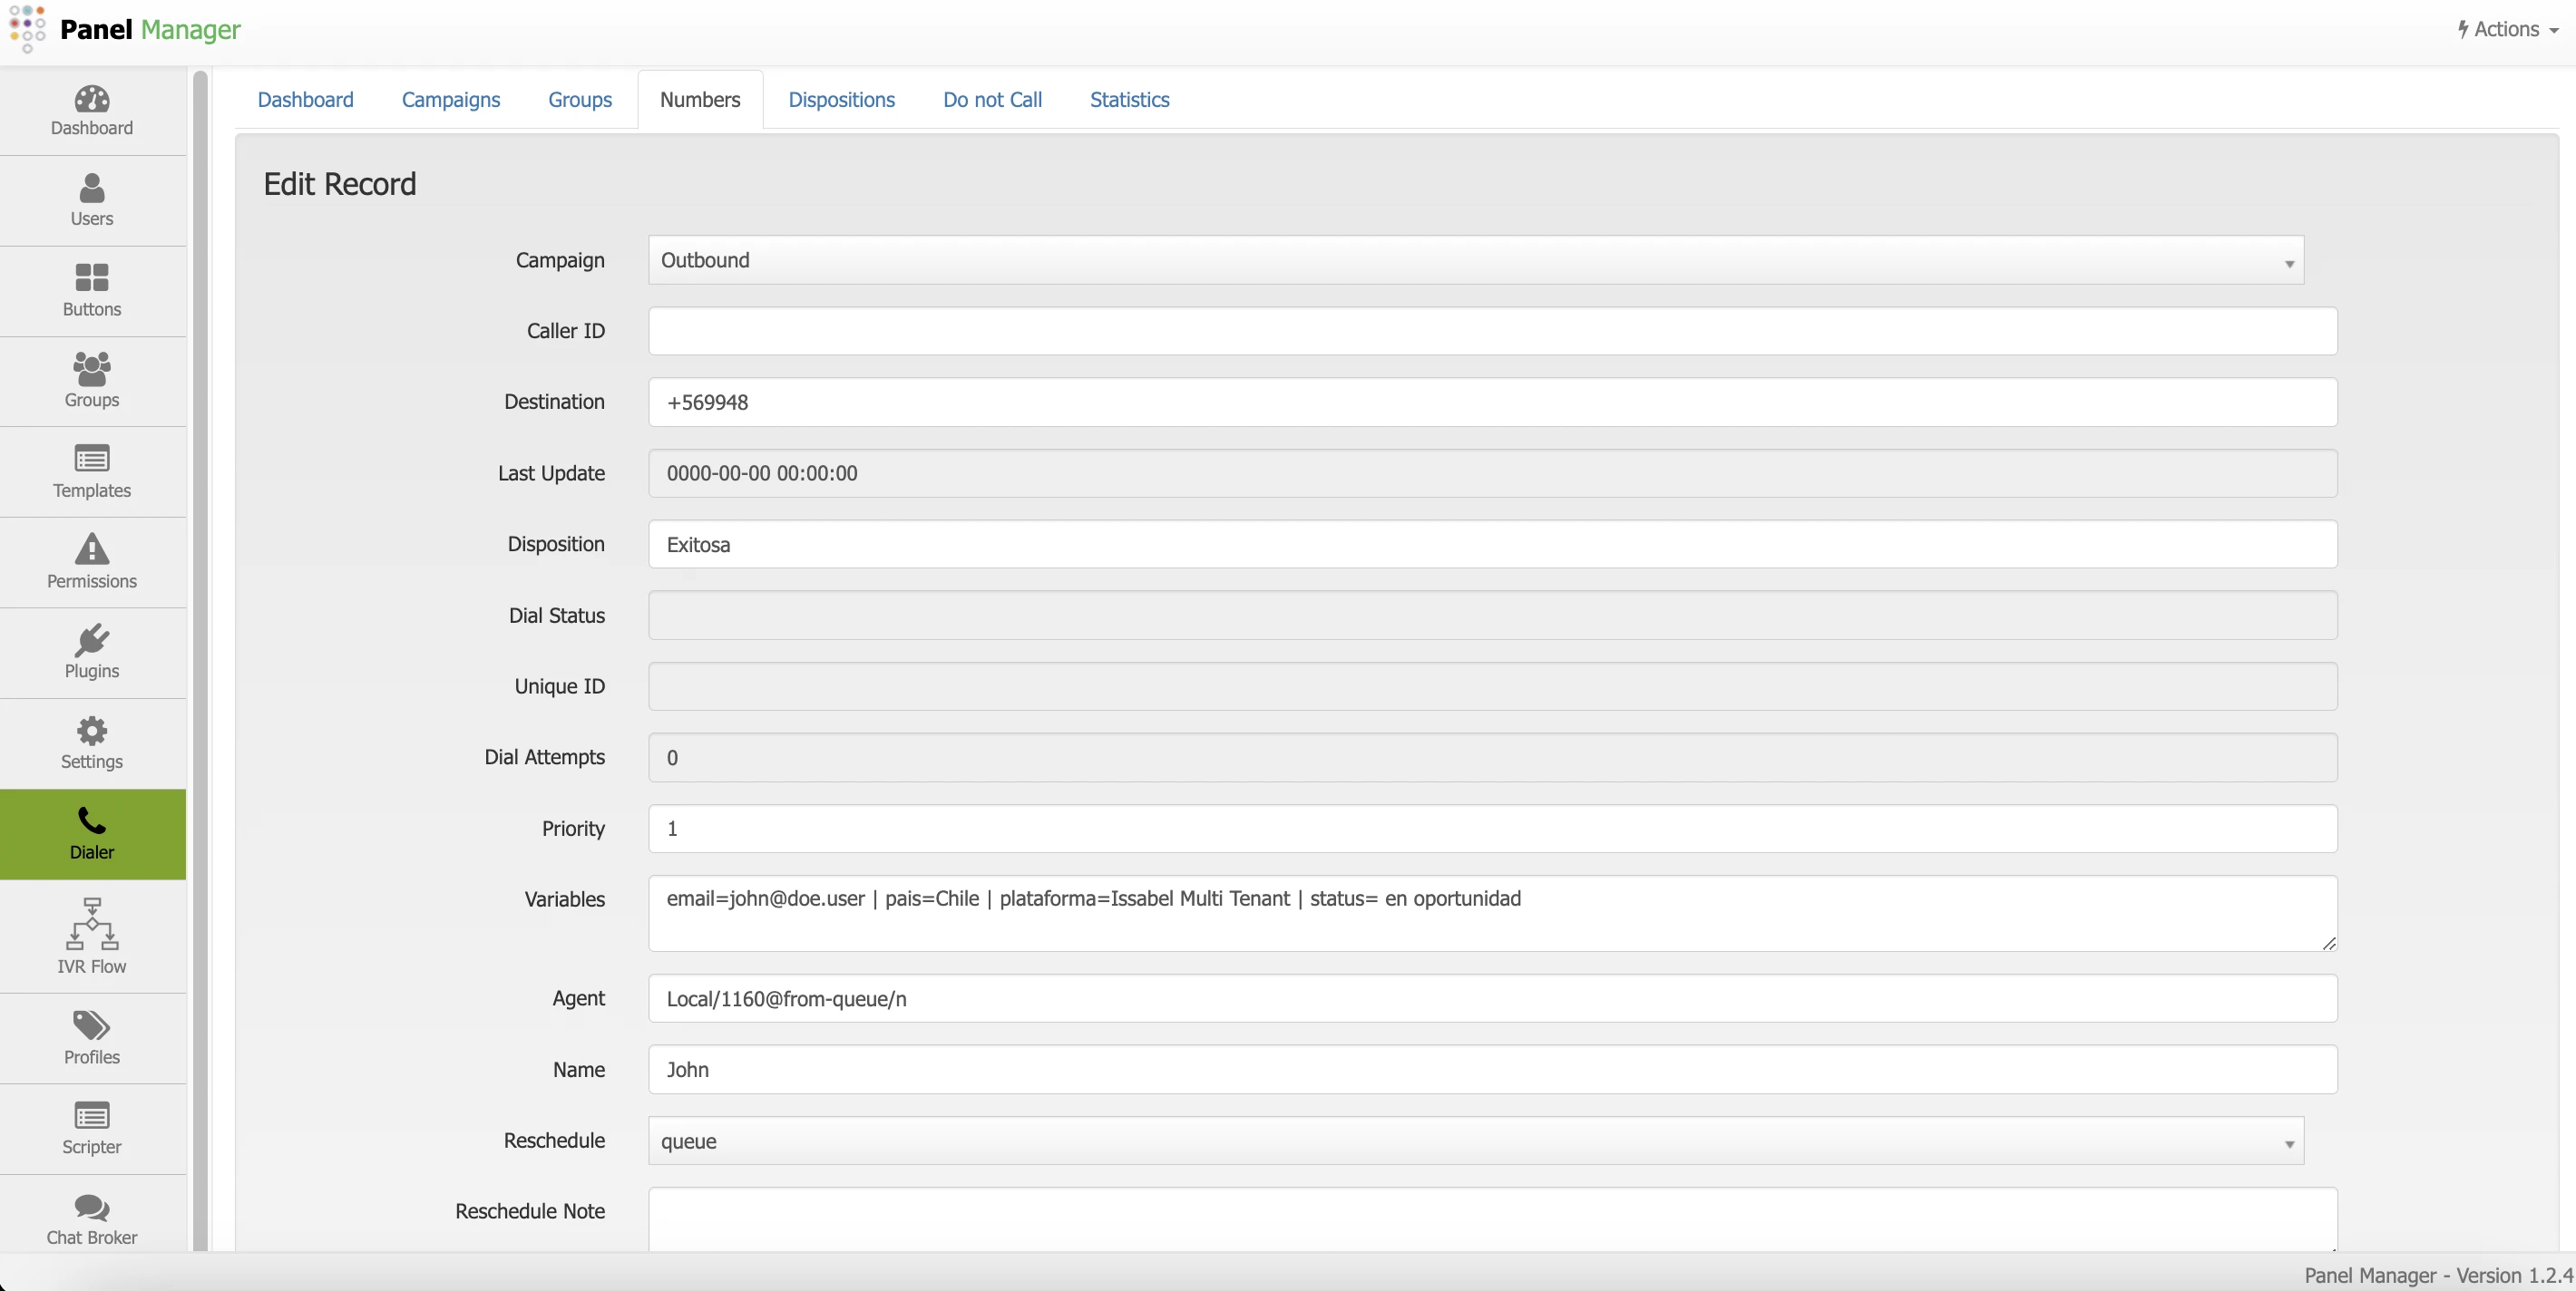The image size is (2576, 1291).
Task: Expand the Campaign dropdown showing Outbound
Action: click(x=1475, y=261)
